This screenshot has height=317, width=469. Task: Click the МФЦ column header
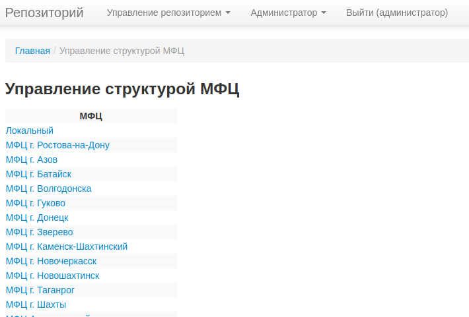coord(90,116)
